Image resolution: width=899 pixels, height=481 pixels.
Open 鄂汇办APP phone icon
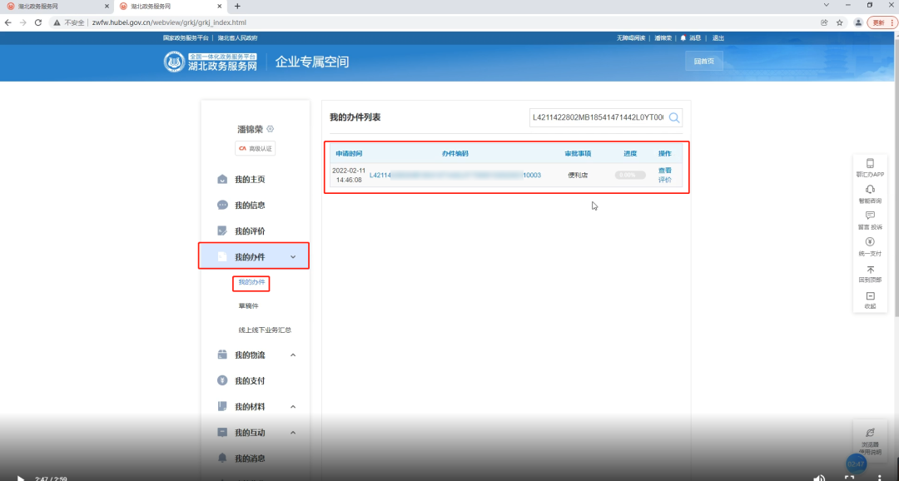click(x=870, y=163)
